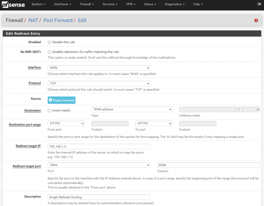
Task: Click Display Advanced gear button for Source options
Action: click(x=61, y=100)
